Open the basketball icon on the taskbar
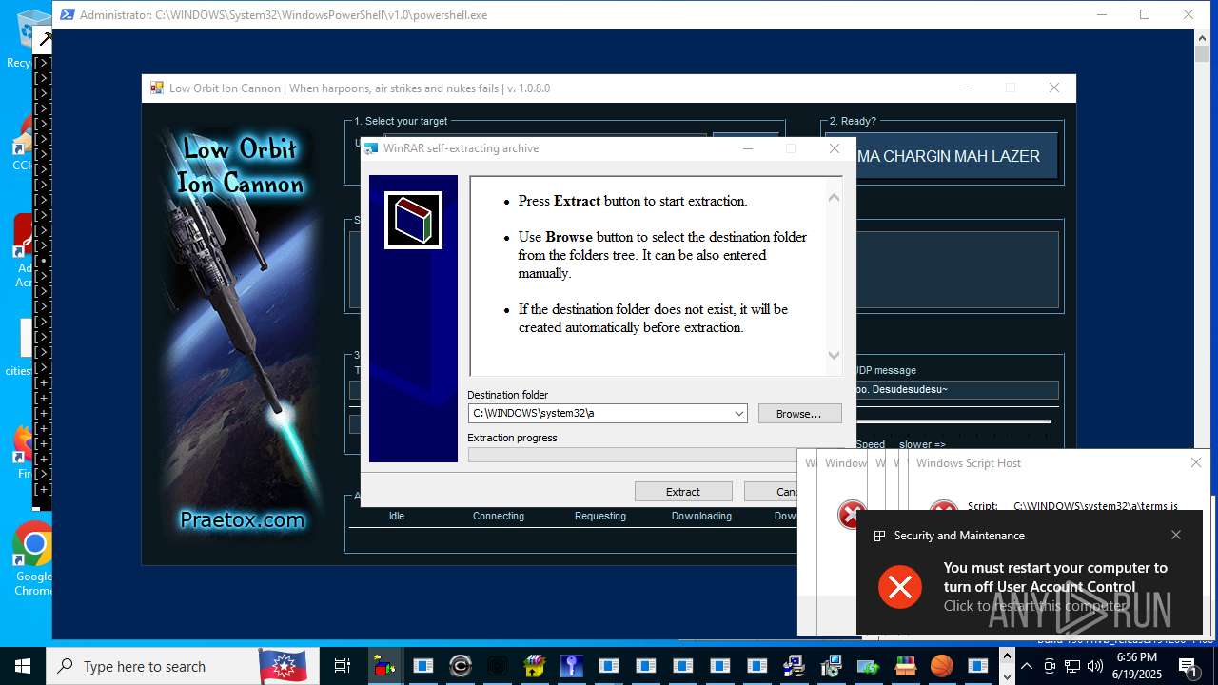 pos(942,666)
